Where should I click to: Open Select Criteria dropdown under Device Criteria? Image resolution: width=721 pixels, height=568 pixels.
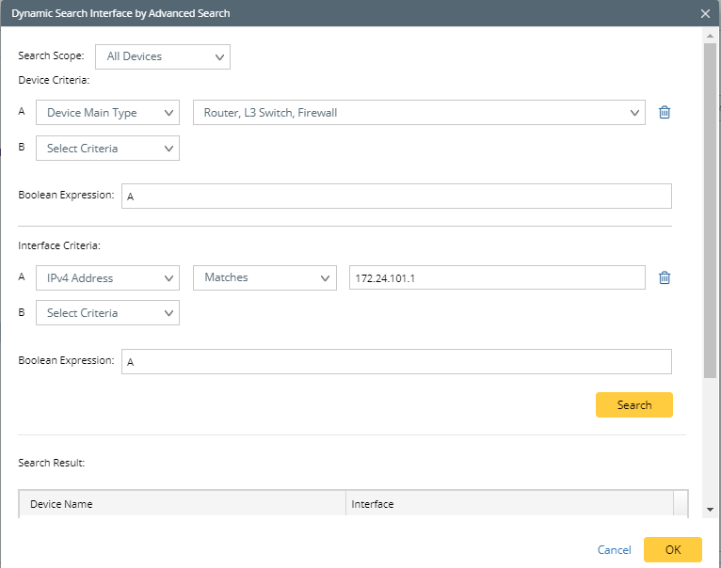click(107, 149)
